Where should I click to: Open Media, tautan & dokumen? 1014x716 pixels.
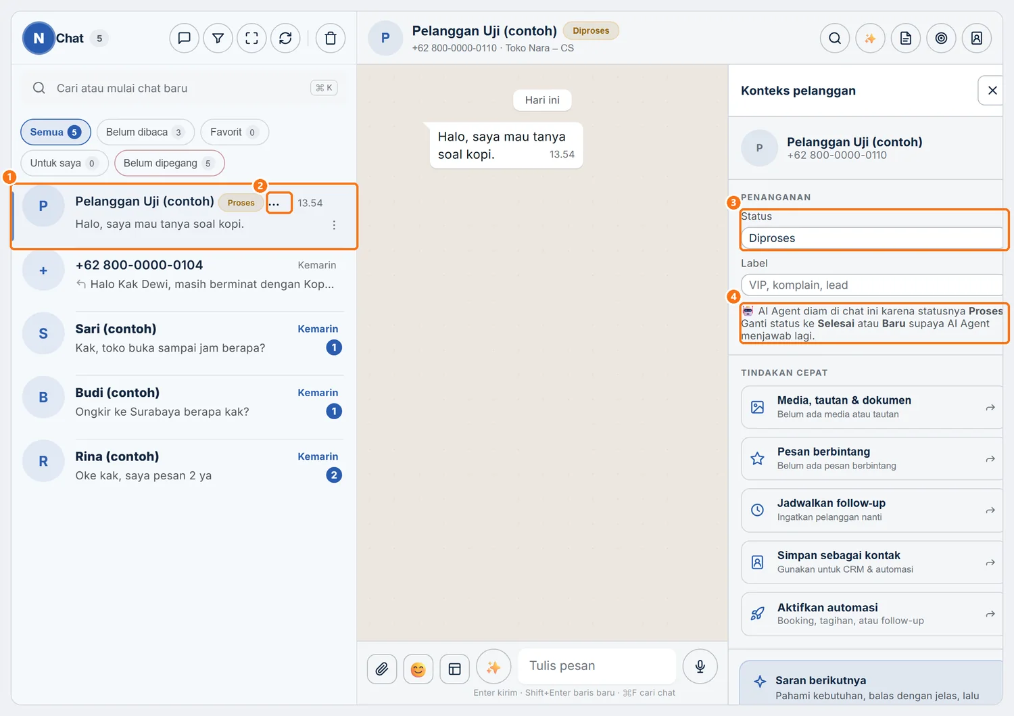pyautogui.click(x=872, y=407)
